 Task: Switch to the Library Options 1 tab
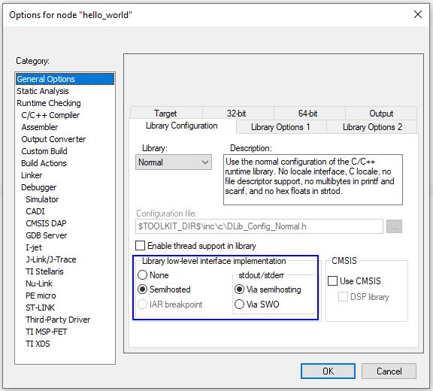pyautogui.click(x=281, y=127)
